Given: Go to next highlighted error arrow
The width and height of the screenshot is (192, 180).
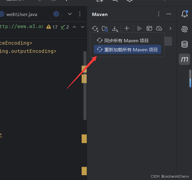Looking at the screenshot, I should 83,27.
